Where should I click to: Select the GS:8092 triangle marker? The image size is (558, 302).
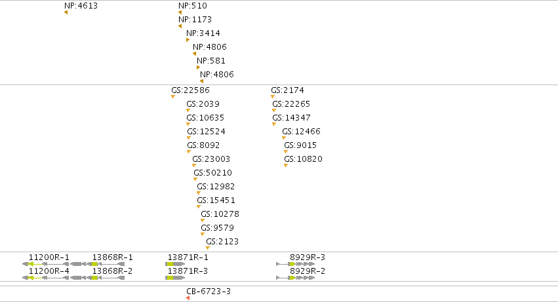(189, 152)
